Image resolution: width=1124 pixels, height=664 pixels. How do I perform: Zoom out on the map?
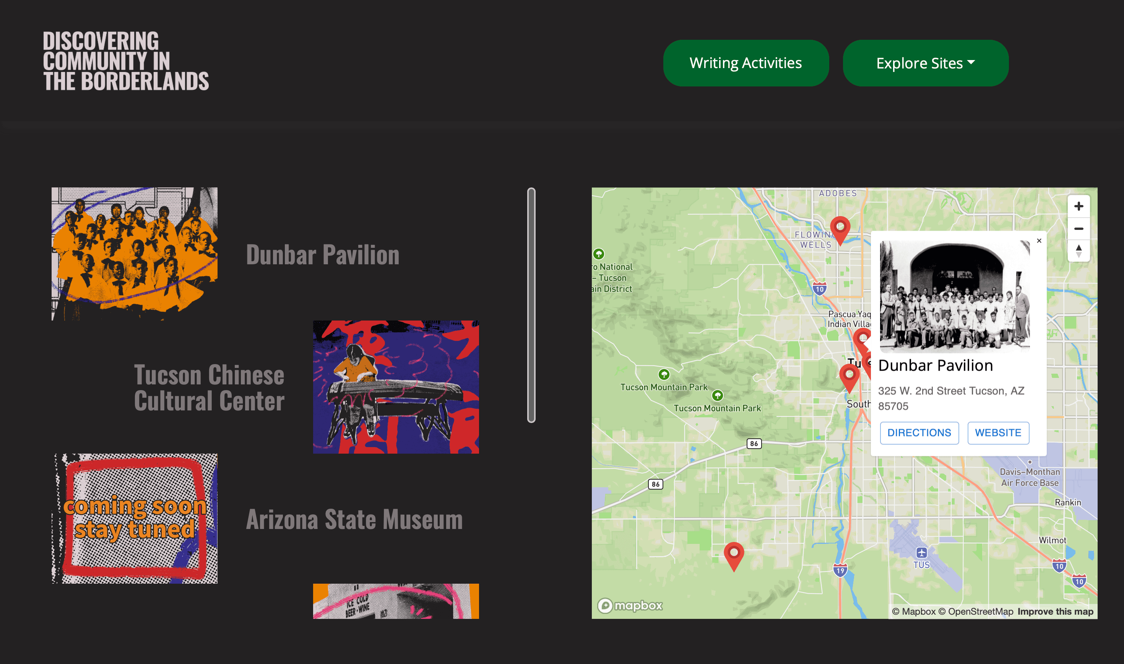click(1079, 229)
